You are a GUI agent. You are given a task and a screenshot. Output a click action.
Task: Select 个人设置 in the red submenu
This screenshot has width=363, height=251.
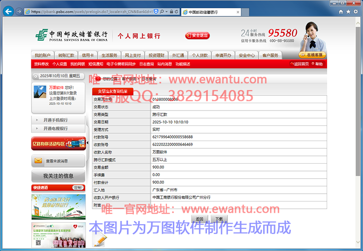59,64
